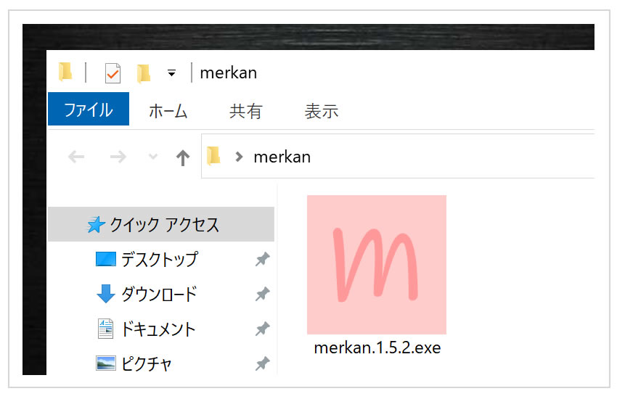Select the 表示 tab

(322, 111)
